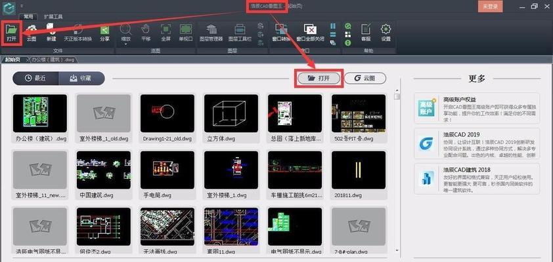Launch 天正版本转换 version converter
The height and width of the screenshot is (262, 553).
[78, 32]
